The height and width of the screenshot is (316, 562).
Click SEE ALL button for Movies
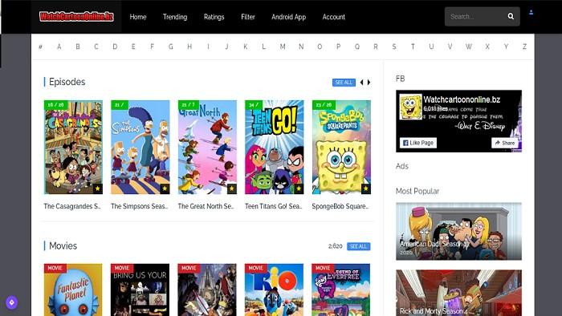pyautogui.click(x=358, y=246)
